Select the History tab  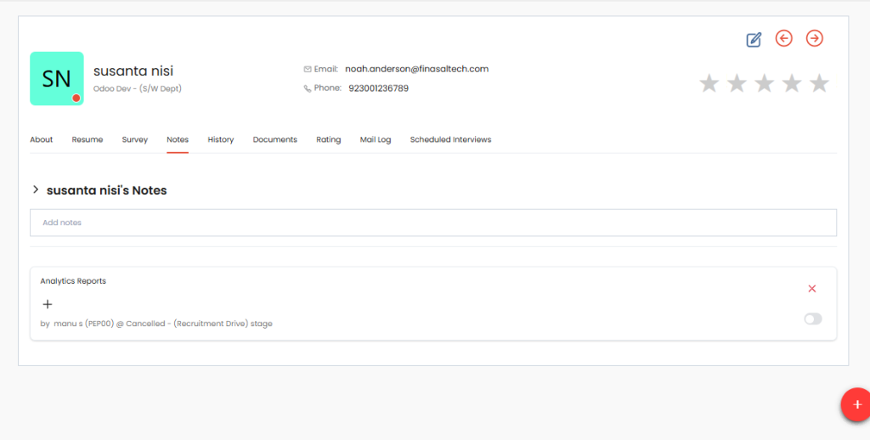(x=221, y=139)
